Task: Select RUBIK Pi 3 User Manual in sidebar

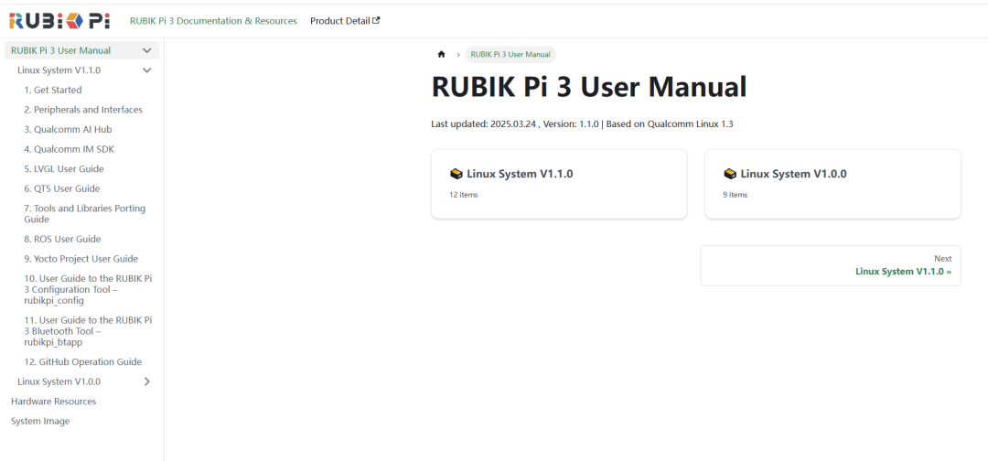Action: 61,50
